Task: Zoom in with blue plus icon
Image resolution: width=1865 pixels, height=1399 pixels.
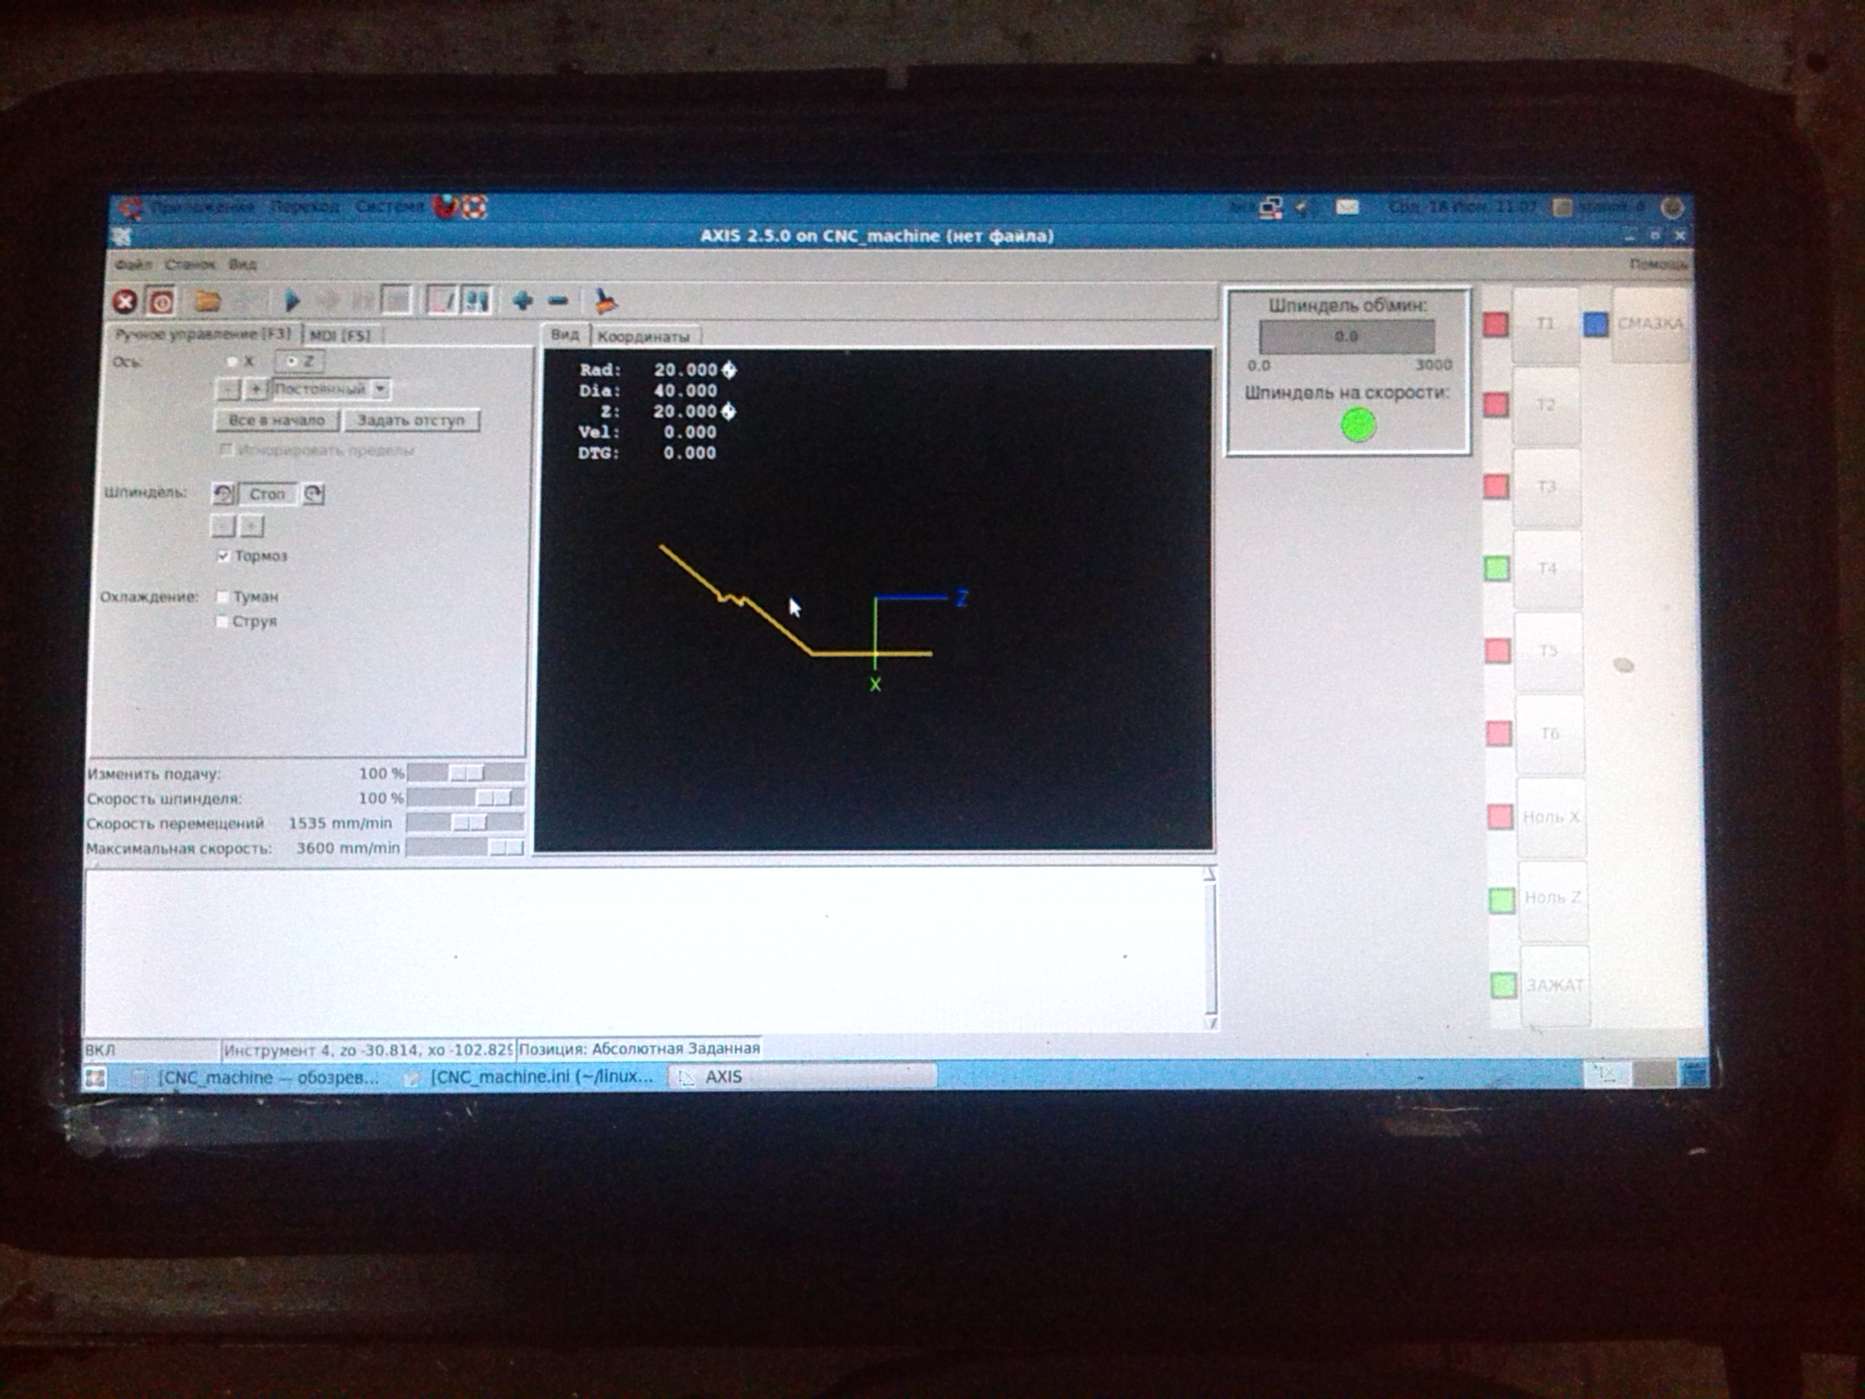Action: pyautogui.click(x=522, y=300)
